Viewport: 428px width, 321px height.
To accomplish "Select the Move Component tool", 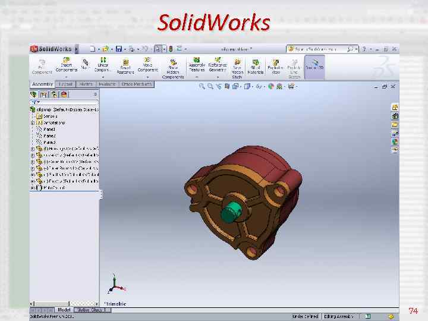I will (147, 65).
